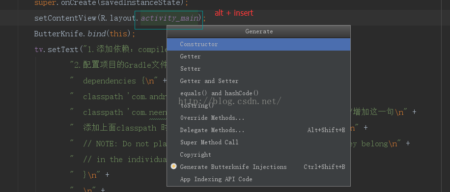450x192 pixels.
Task: Select Constructor in Generate menu
Action: click(x=258, y=44)
